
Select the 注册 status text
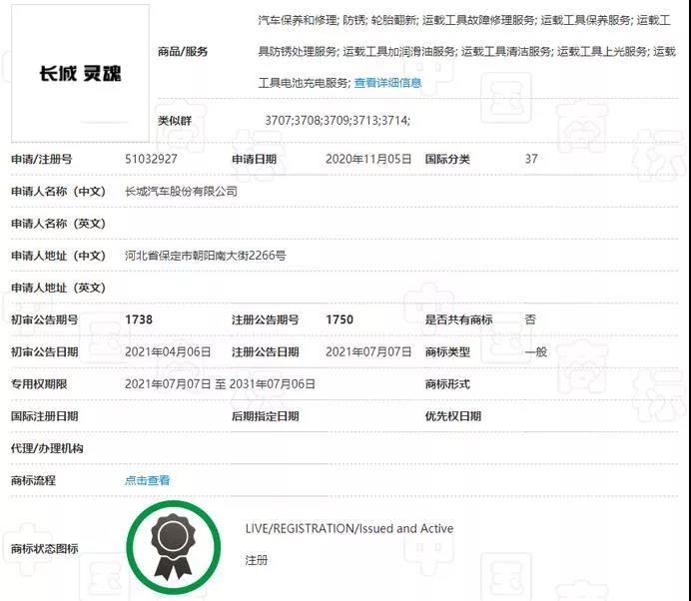coord(257,560)
